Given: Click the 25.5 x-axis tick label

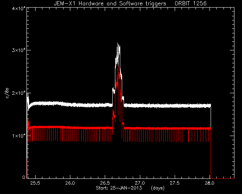Looking at the screenshot, I should click(35, 183).
